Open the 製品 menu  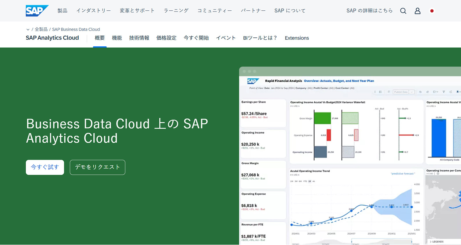[x=62, y=11]
